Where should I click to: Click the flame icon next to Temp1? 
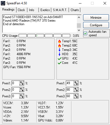[x=59, y=41]
